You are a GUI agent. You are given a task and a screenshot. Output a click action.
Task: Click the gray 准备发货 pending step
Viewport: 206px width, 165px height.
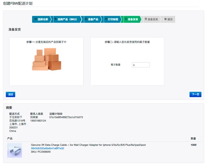click(152, 19)
